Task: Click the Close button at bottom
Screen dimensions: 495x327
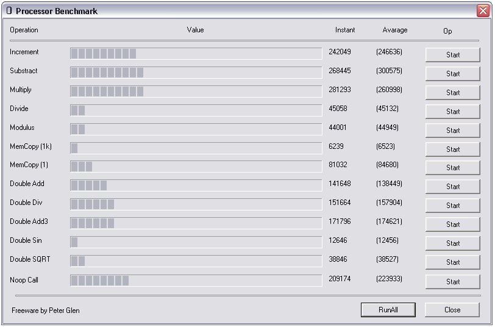Action: click(x=452, y=310)
